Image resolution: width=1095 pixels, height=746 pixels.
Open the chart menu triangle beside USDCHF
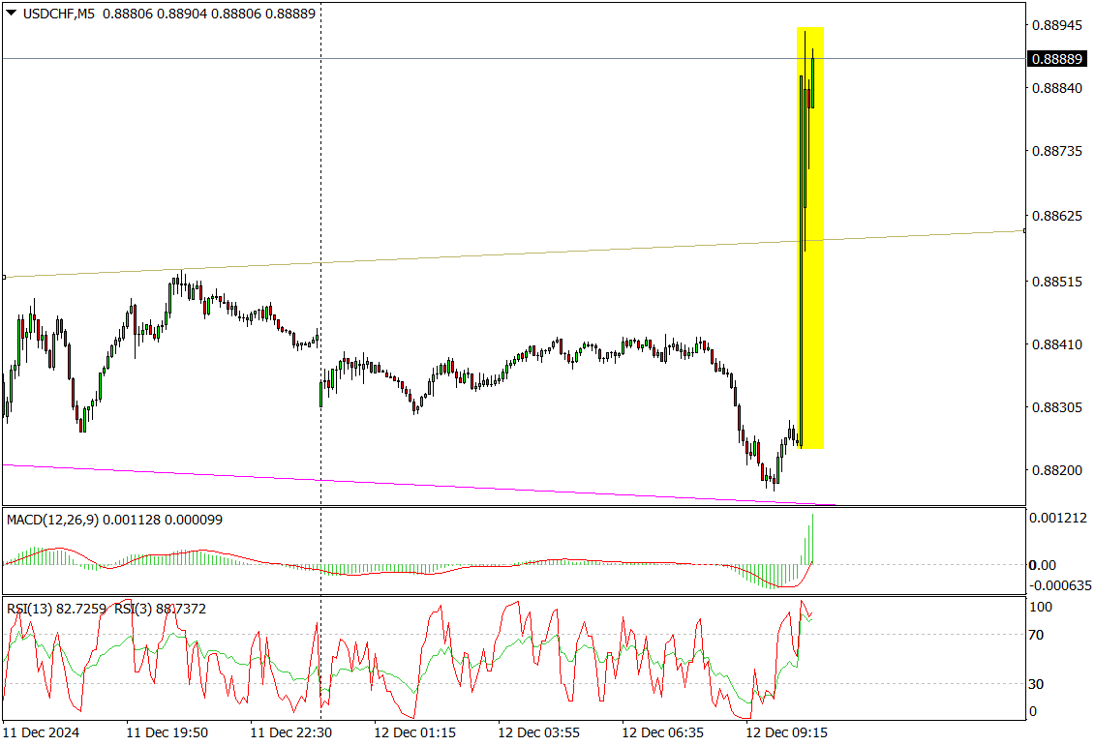pos(12,13)
